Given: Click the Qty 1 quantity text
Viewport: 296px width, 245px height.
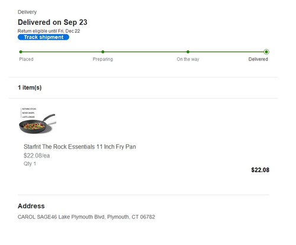Looking at the screenshot, I should 30,164.
